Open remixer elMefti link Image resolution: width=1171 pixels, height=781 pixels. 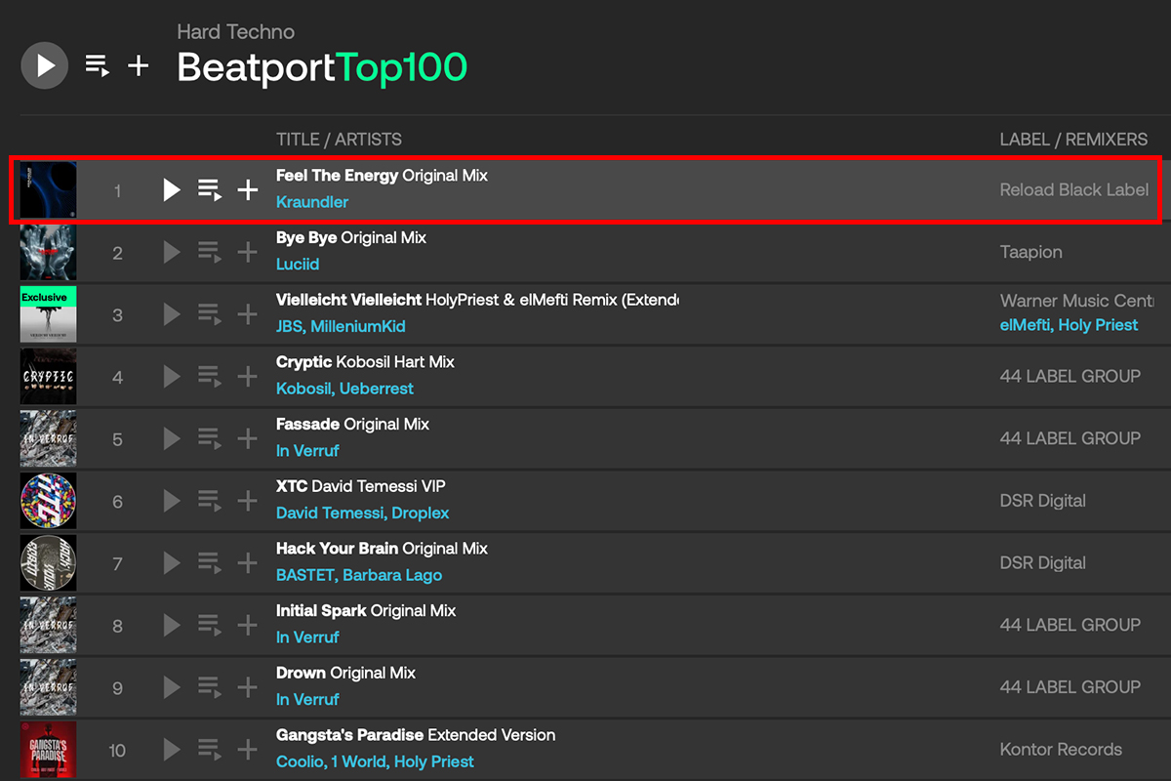click(x=1025, y=325)
